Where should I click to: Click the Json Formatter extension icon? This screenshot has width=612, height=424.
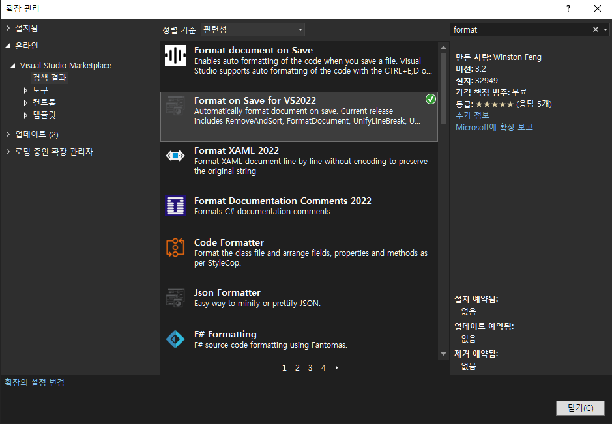tap(175, 298)
